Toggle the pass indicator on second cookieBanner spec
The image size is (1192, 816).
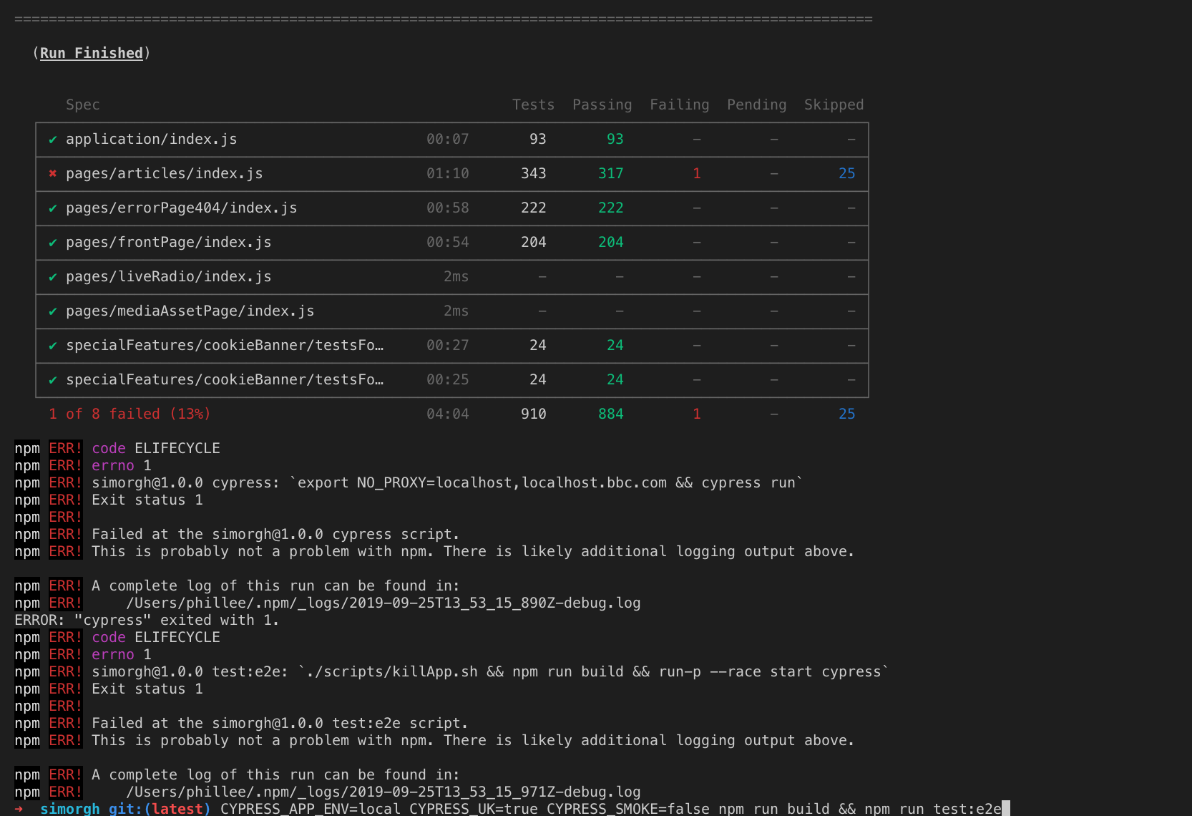tap(52, 380)
